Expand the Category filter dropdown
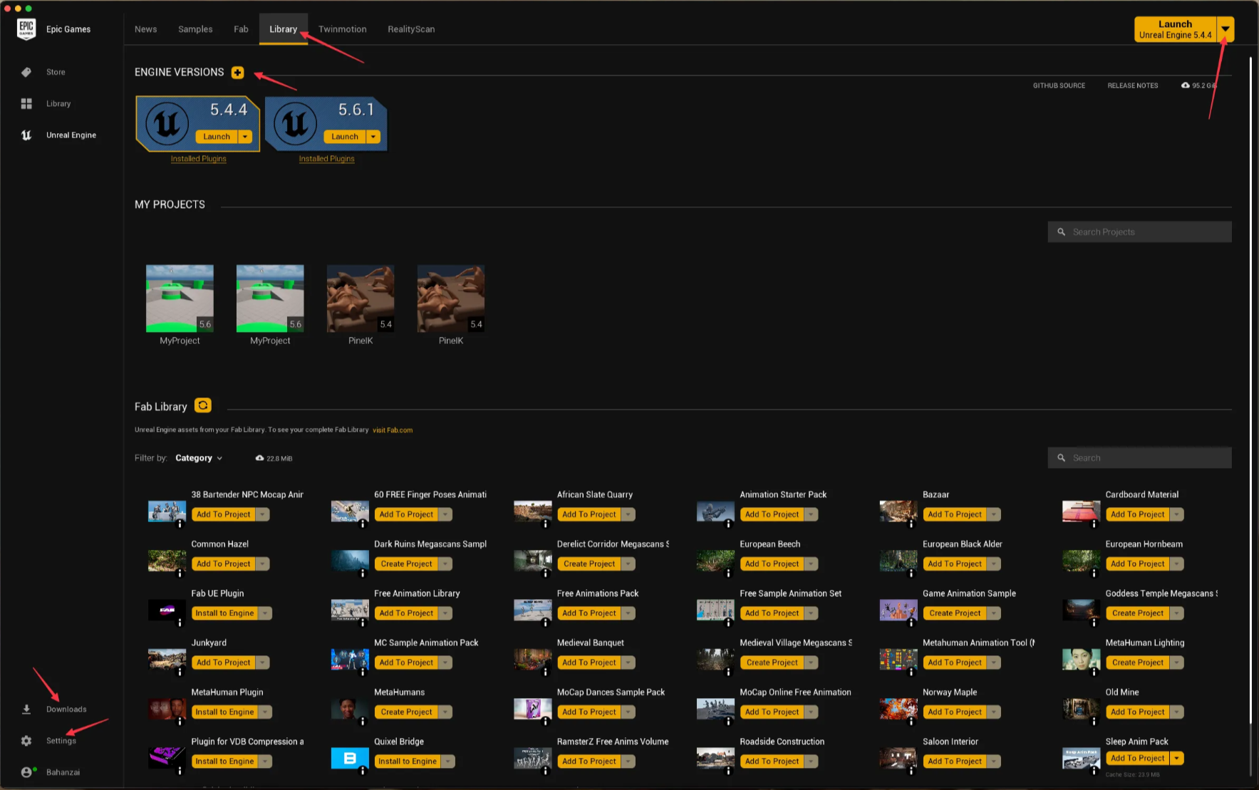The height and width of the screenshot is (790, 1259). click(x=199, y=458)
